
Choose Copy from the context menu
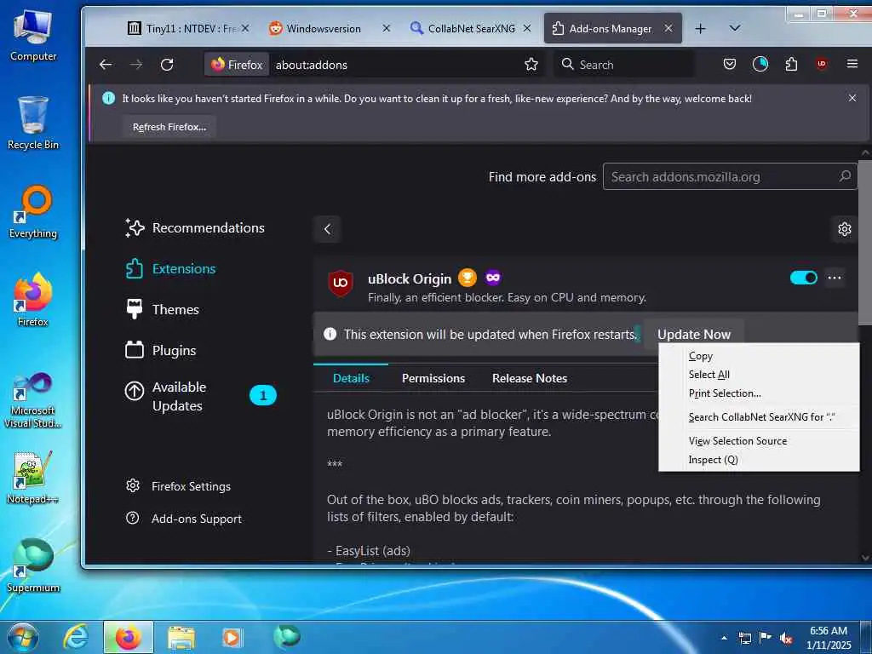click(x=759, y=356)
